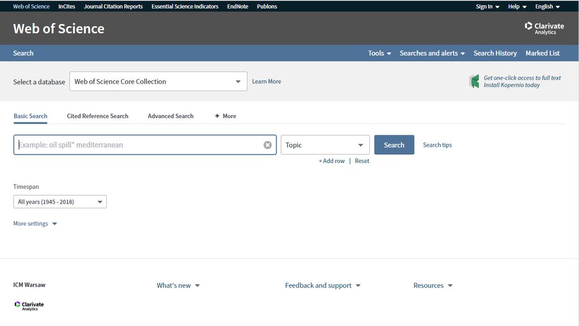This screenshot has height=326, width=579.
Task: Click the Timespan label
Action: (26, 187)
